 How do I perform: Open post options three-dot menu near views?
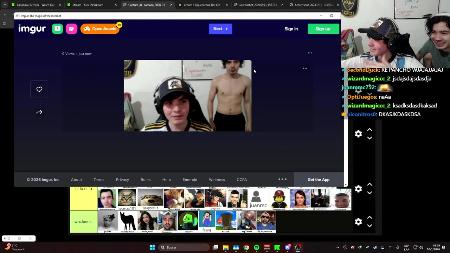(x=310, y=53)
